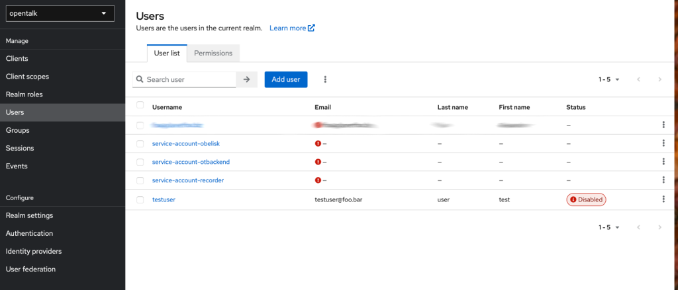Switch to the Permissions tab

click(213, 53)
